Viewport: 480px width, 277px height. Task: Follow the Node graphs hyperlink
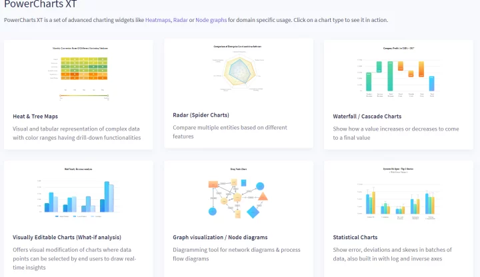point(210,20)
